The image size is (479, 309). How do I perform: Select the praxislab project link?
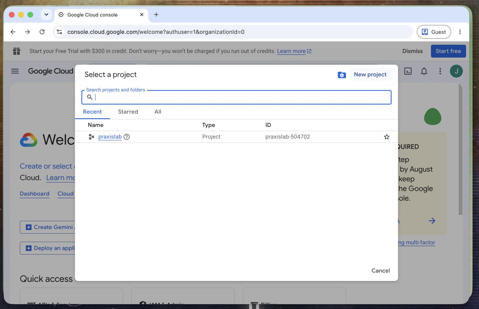click(x=110, y=137)
